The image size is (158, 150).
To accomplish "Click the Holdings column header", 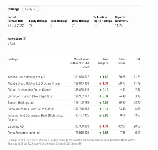I will (x=13, y=59).
